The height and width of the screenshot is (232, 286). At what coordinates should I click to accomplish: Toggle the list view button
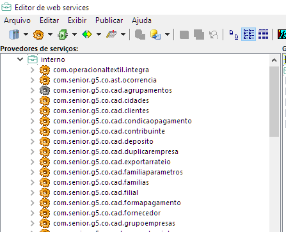[x=248, y=35]
